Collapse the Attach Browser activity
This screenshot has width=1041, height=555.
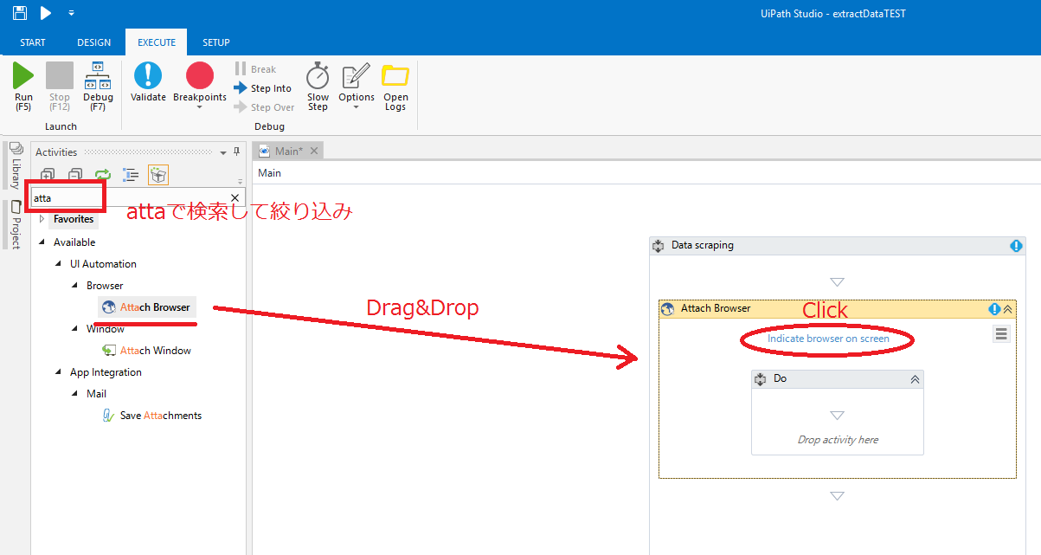[x=1007, y=308]
